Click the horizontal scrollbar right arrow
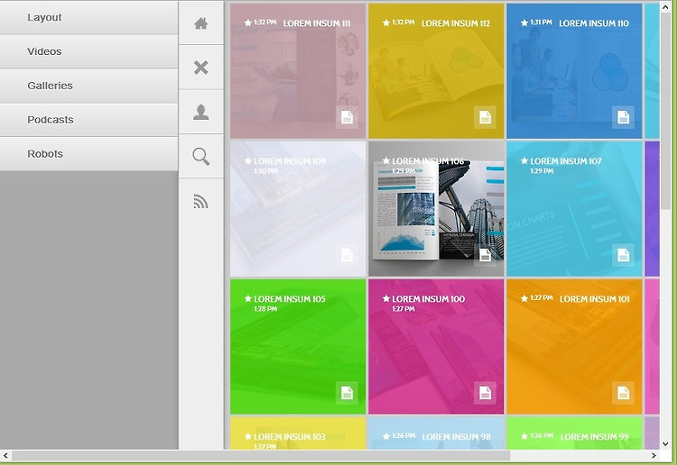The width and height of the screenshot is (677, 465). coord(654,455)
